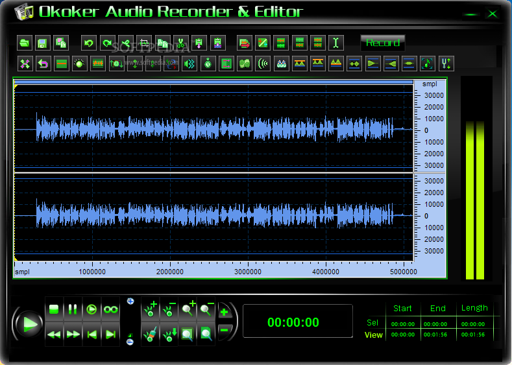
Task: Zoom to selection with framed magnifier icon
Action: [188, 335]
